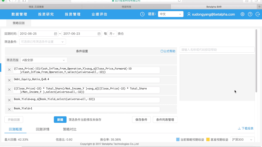
Task: Switch to browser tab 倍发_百度搜索
Action: [41, 7]
